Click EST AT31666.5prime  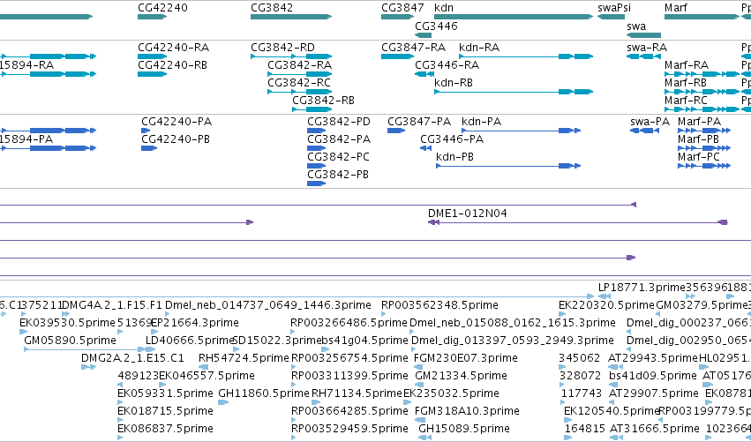pyautogui.click(x=655, y=429)
